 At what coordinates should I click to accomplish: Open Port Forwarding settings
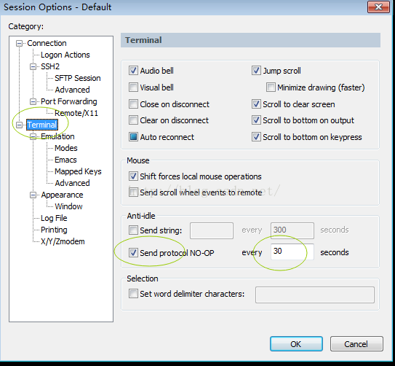click(69, 101)
